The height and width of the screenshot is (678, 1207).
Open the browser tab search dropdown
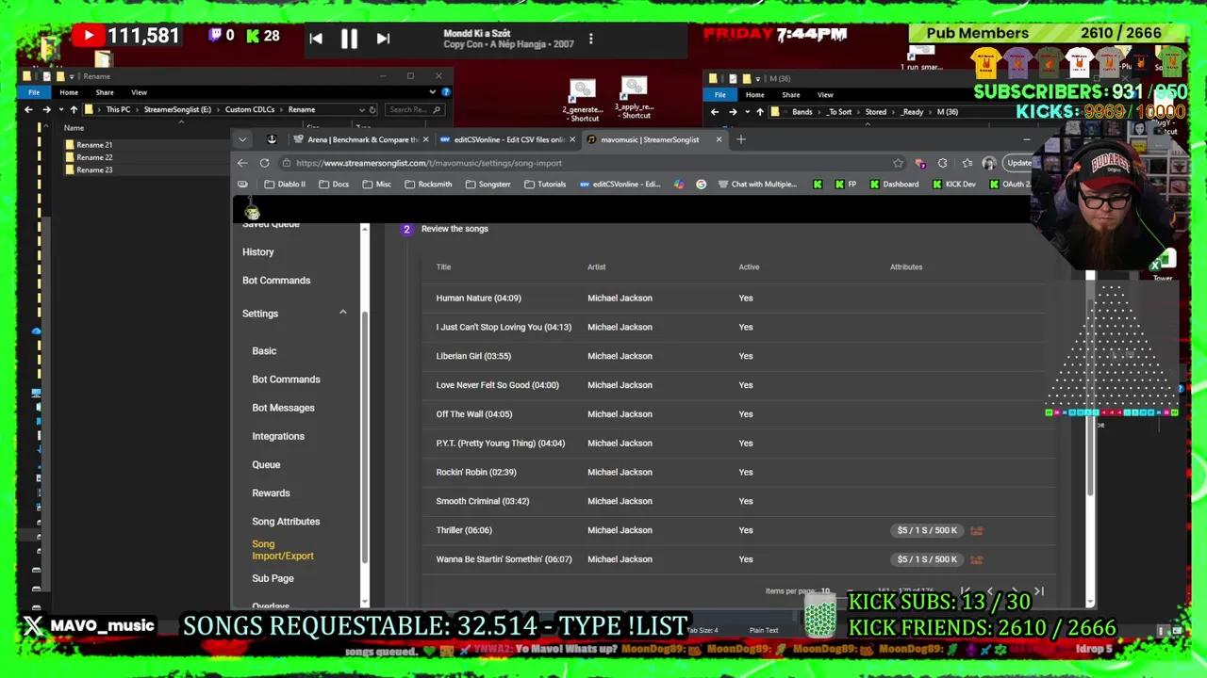pyautogui.click(x=242, y=139)
